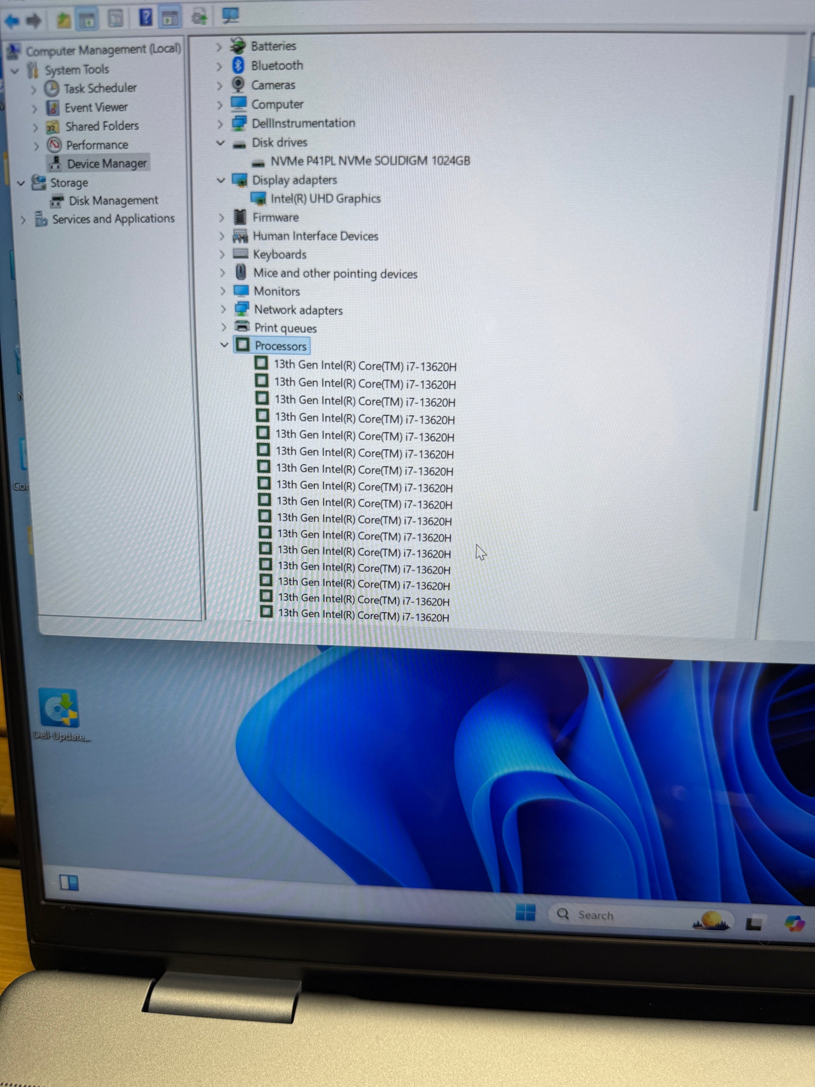Select the Computer category

[277, 104]
